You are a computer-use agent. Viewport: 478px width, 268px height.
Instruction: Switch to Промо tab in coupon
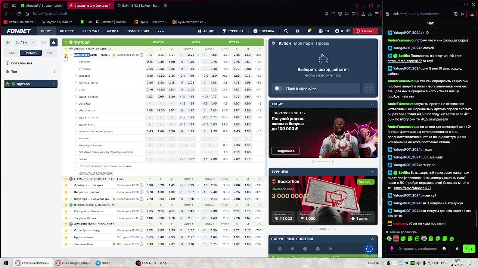322,43
